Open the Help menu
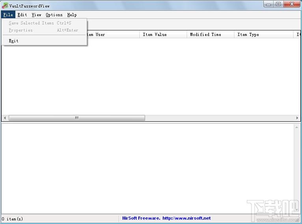Viewport: 302px width, 224px height. [x=72, y=15]
